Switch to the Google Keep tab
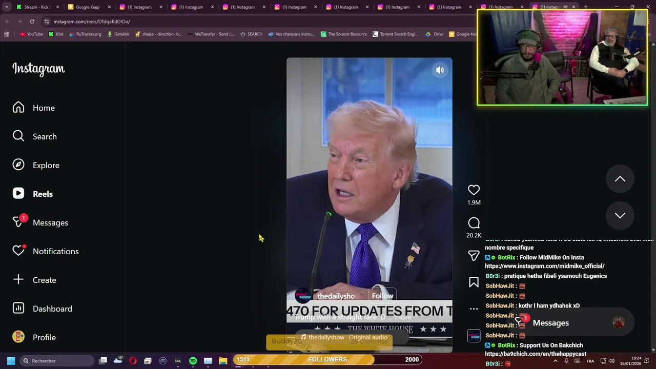 [x=88, y=7]
